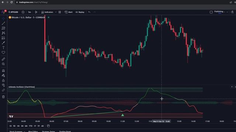This screenshot has height=132, width=236.
Task: Click the browser back arrow
Action: [3, 2]
